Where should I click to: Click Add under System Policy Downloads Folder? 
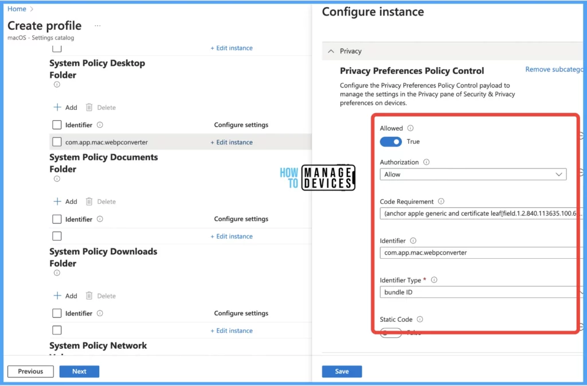click(65, 296)
